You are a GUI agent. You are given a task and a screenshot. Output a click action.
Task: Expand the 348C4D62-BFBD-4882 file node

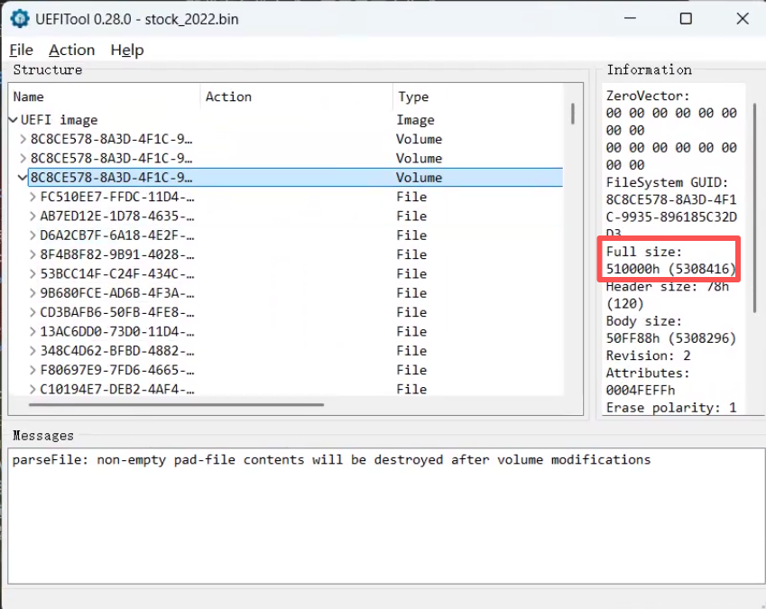(x=32, y=351)
